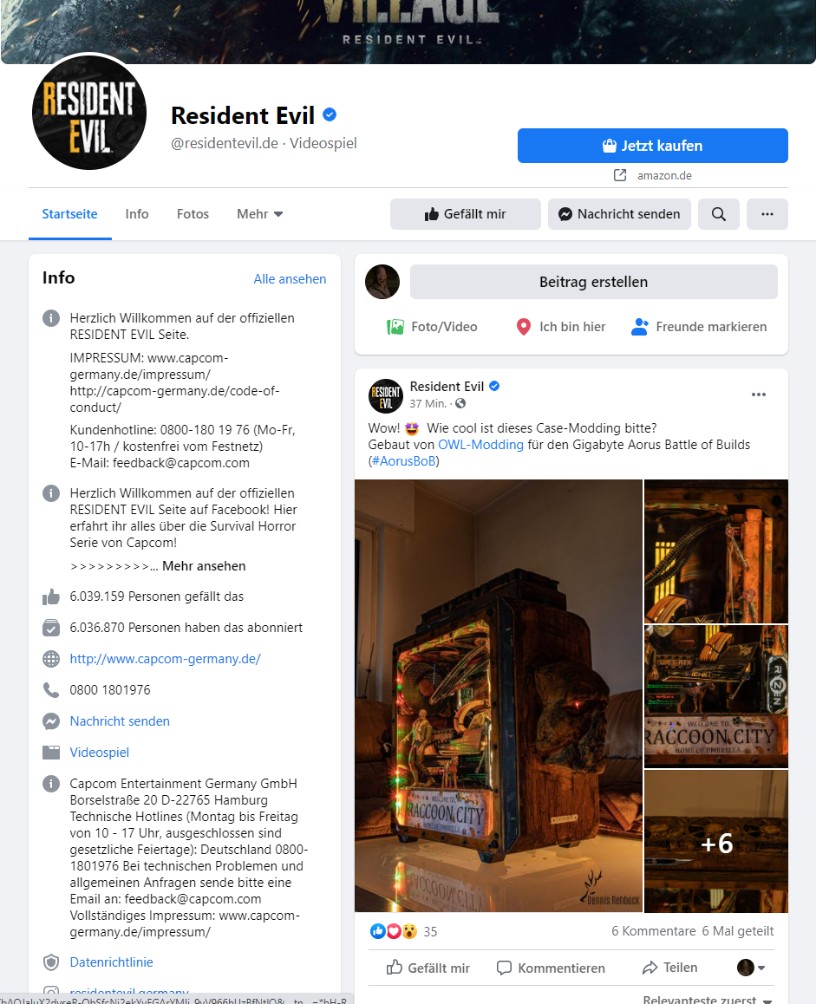Open the post's three-dots options menu

pyautogui.click(x=759, y=394)
